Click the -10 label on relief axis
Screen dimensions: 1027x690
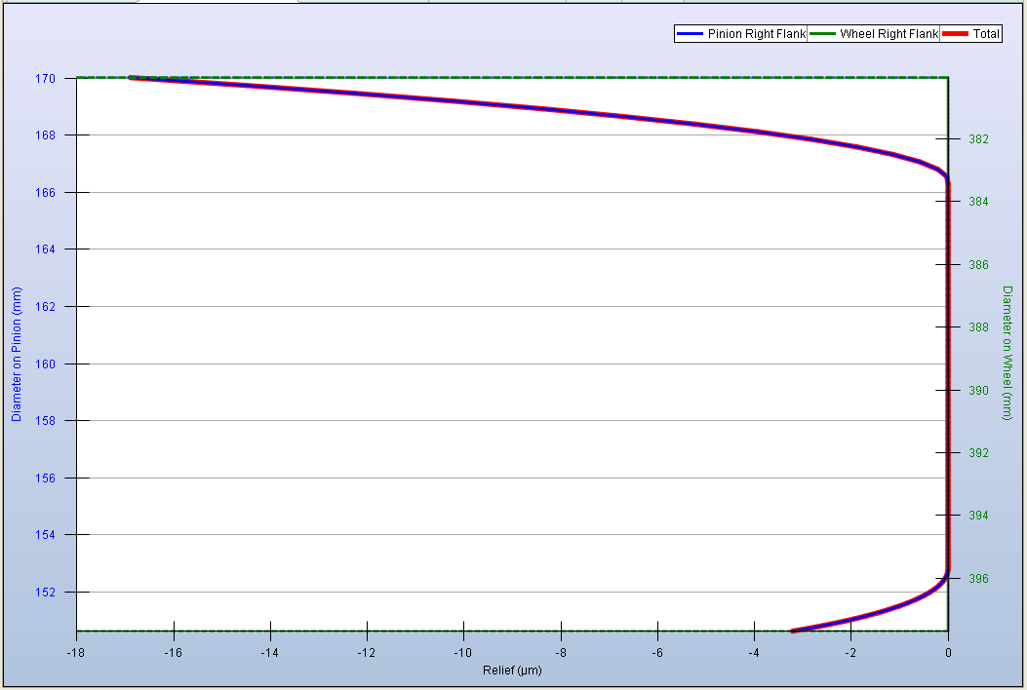(x=463, y=653)
